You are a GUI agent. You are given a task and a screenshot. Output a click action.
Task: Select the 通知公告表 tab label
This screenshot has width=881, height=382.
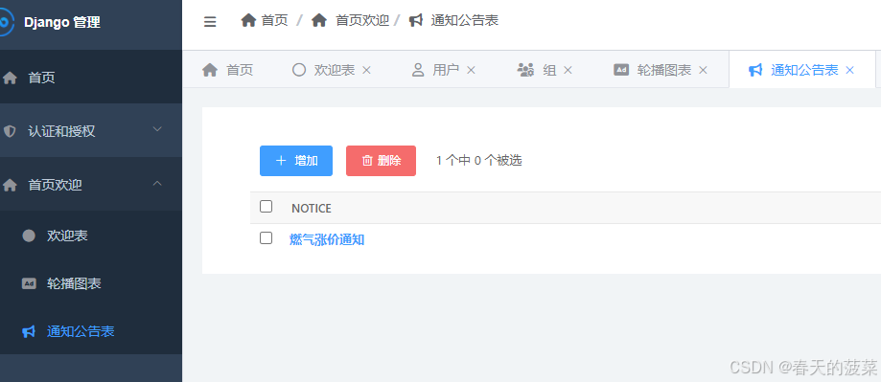pos(804,70)
